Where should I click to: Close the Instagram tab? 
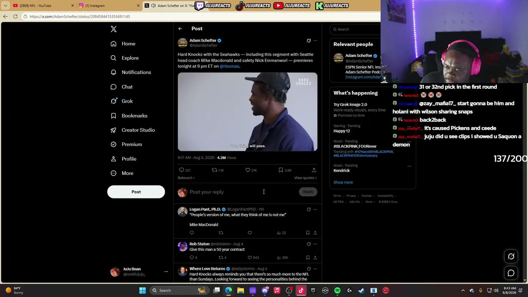(138, 6)
